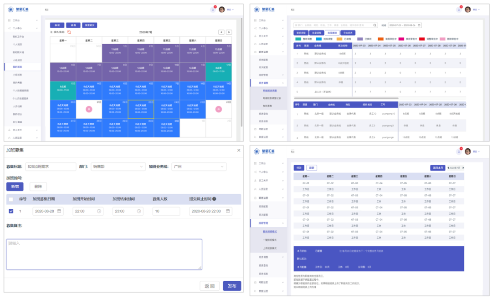Click the 导出班表 button

pyautogui.click(x=348, y=33)
